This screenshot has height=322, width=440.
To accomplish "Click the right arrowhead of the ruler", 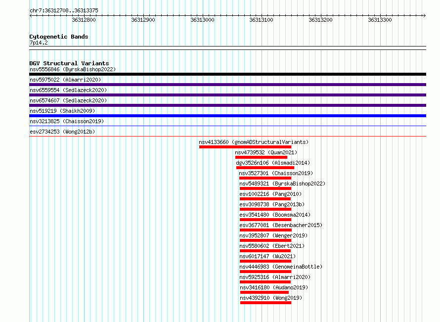I will pos(425,15).
